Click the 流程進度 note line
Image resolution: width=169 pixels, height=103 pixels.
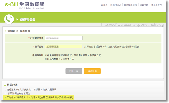tap(30, 90)
